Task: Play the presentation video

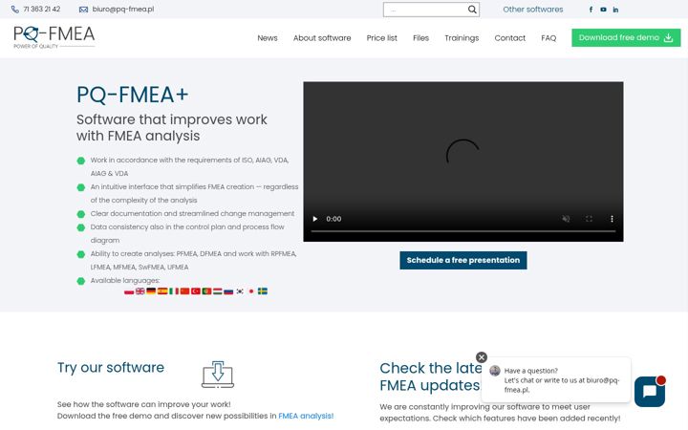Action: pos(315,219)
